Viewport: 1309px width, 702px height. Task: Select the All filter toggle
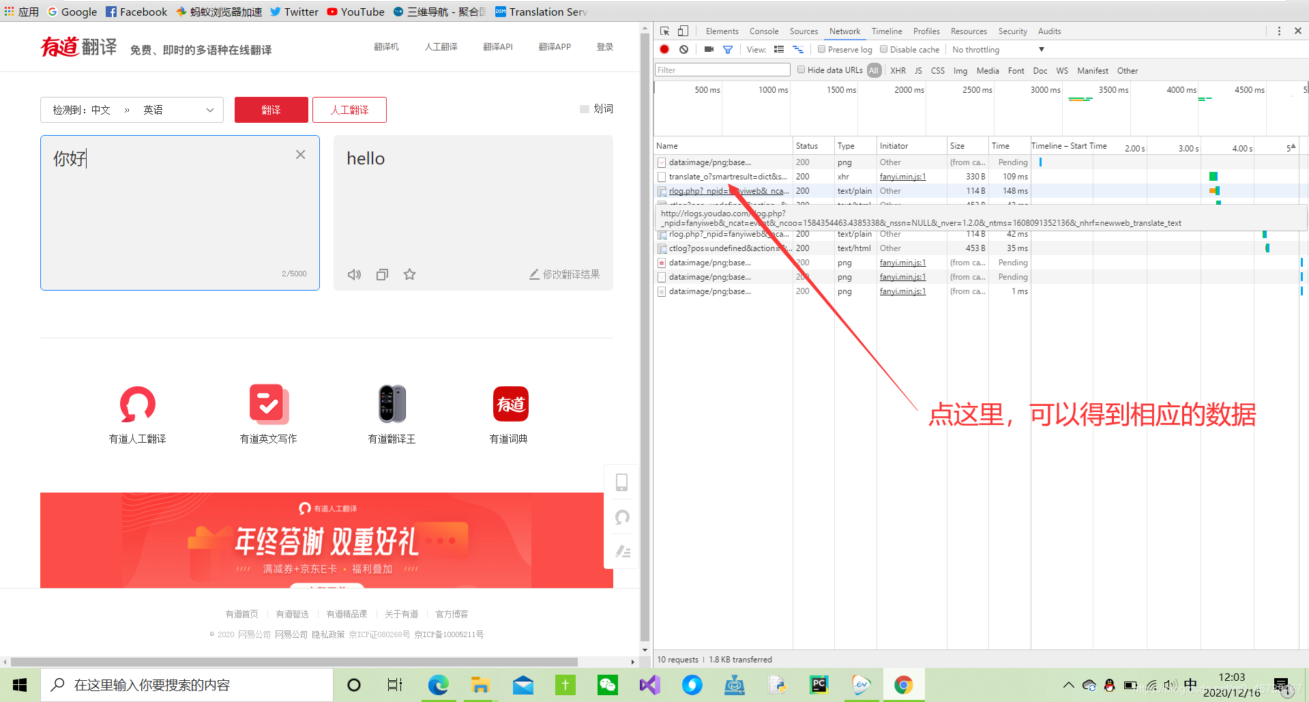[874, 70]
